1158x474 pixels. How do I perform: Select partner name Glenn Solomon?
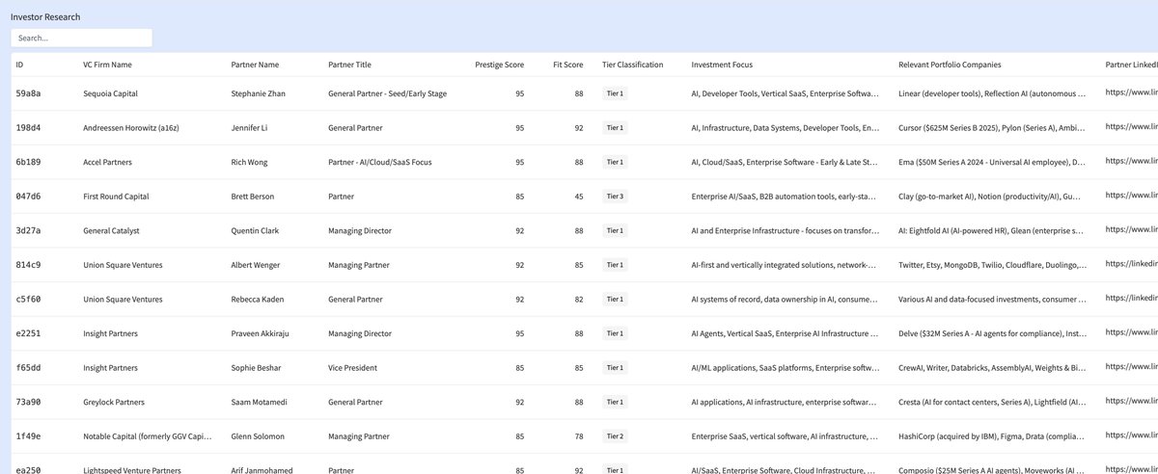pyautogui.click(x=258, y=436)
